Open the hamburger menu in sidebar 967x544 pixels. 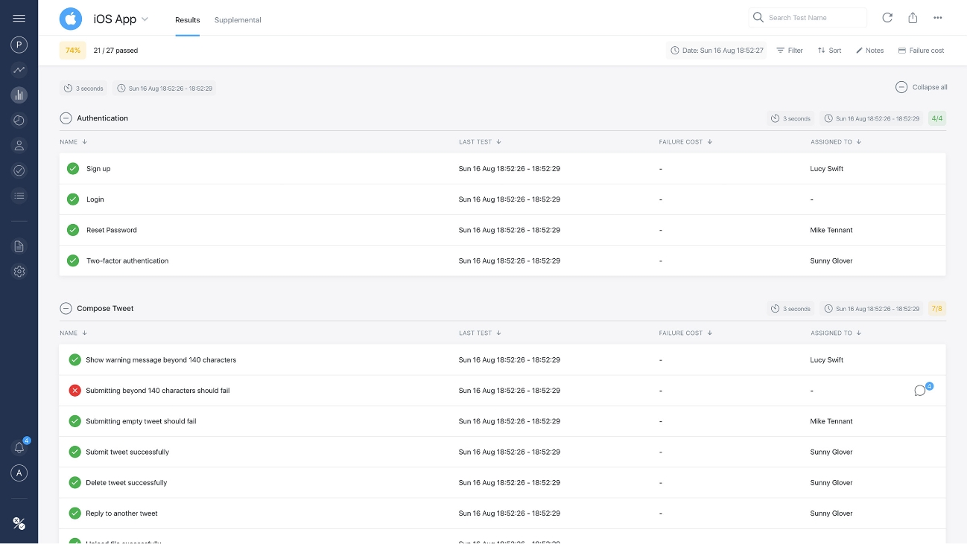(x=19, y=19)
